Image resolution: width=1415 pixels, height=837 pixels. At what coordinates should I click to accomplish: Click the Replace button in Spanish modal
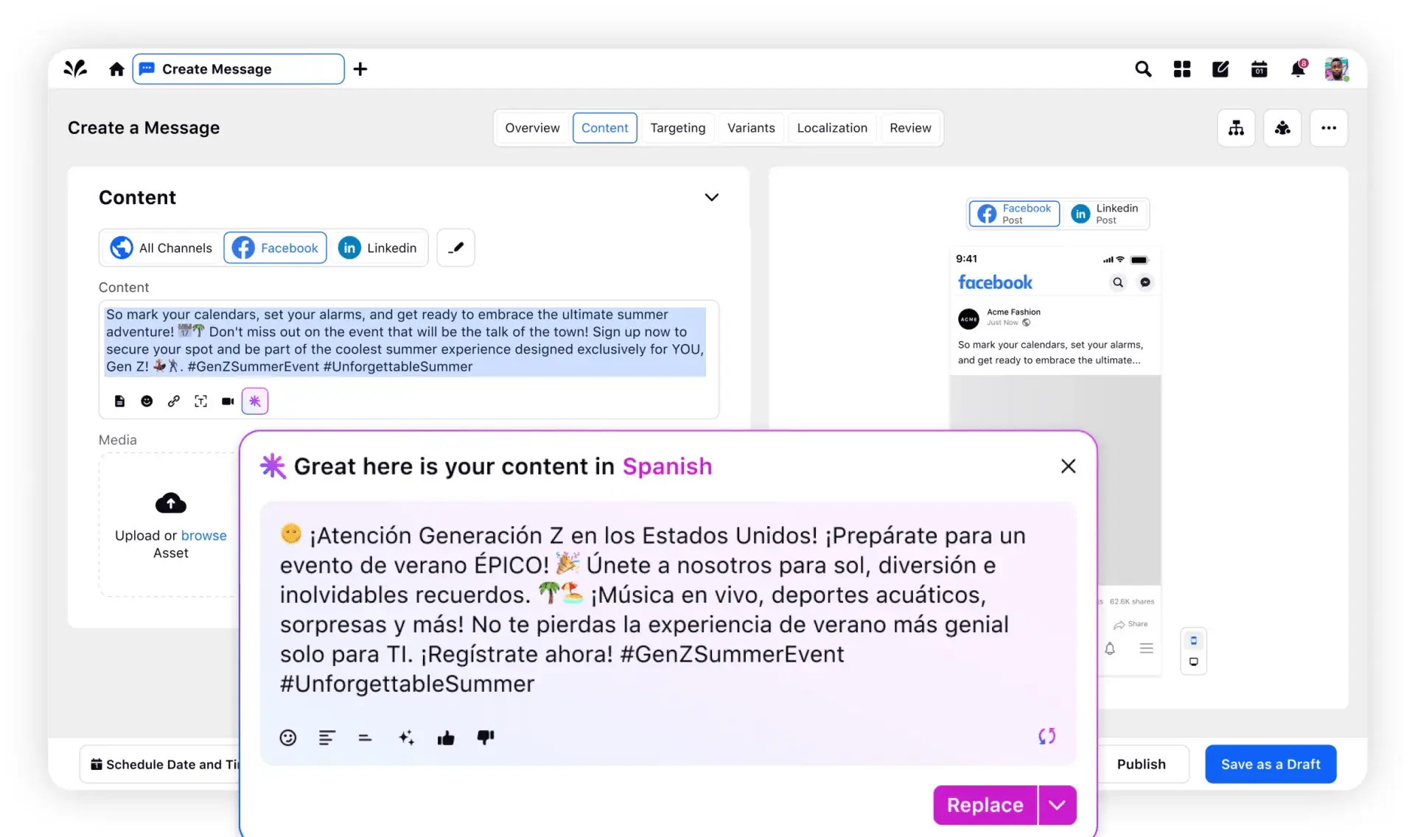[985, 804]
